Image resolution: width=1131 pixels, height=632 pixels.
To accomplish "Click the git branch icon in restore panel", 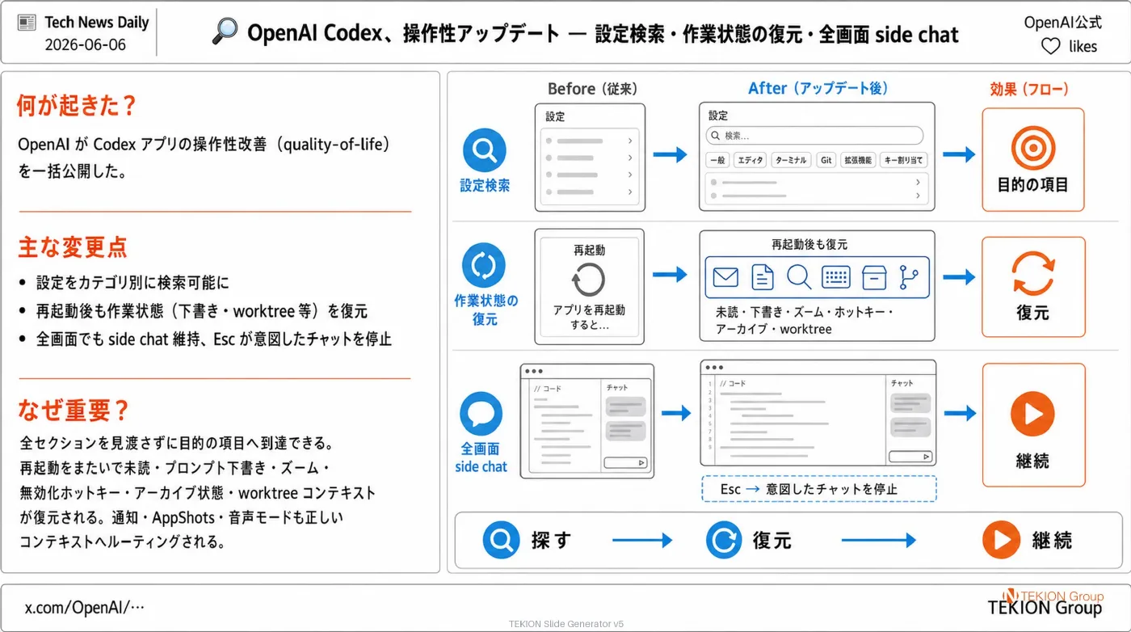I will coord(910,277).
